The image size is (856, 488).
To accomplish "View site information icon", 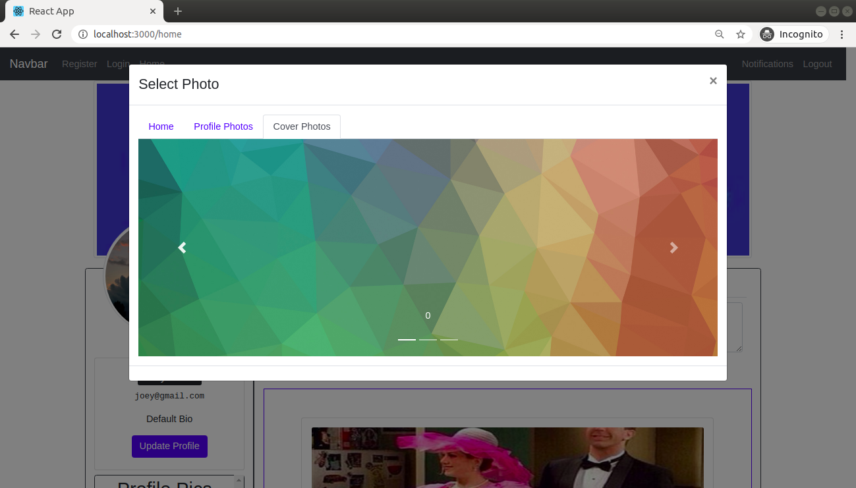I will coord(83,34).
